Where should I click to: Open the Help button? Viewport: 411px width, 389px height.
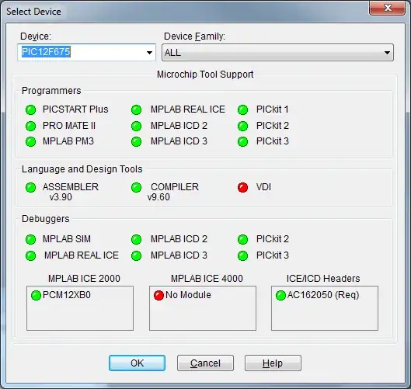pos(273,363)
